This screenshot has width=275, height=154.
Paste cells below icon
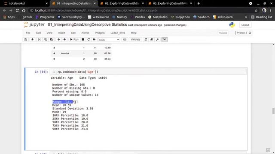pos(52,39)
